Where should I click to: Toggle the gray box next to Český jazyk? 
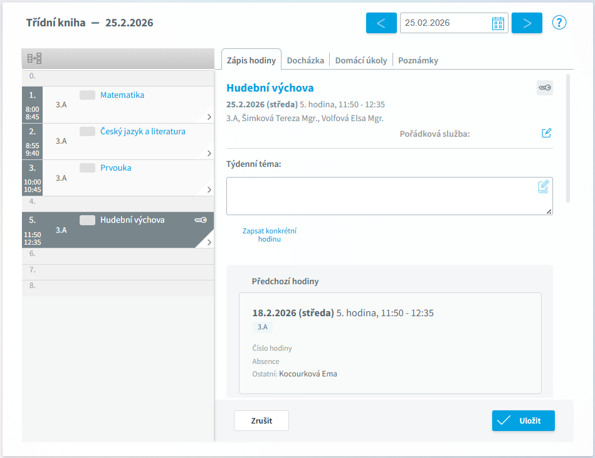tap(87, 132)
